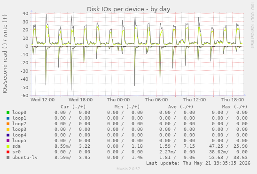Click sda minimum write value 1.18

[137, 146]
